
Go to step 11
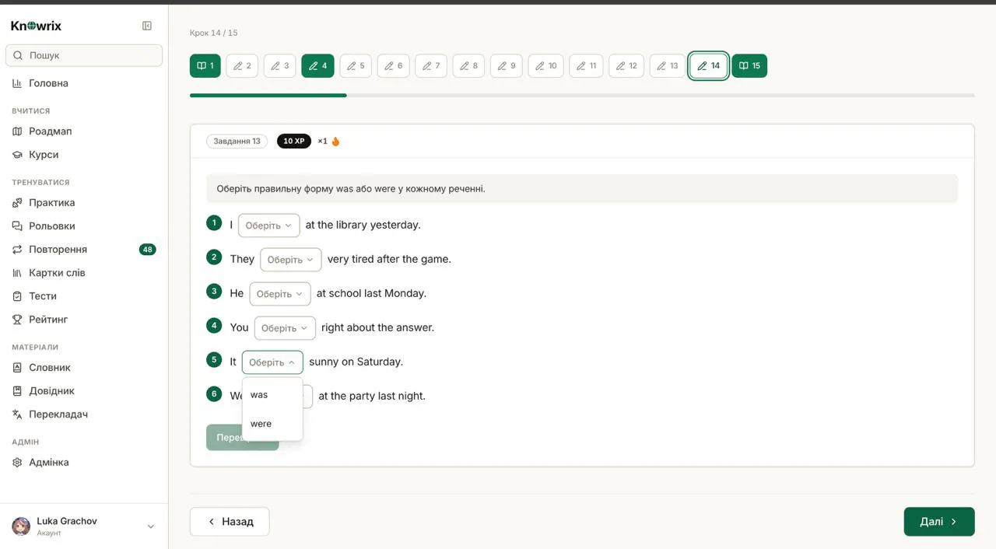click(587, 66)
